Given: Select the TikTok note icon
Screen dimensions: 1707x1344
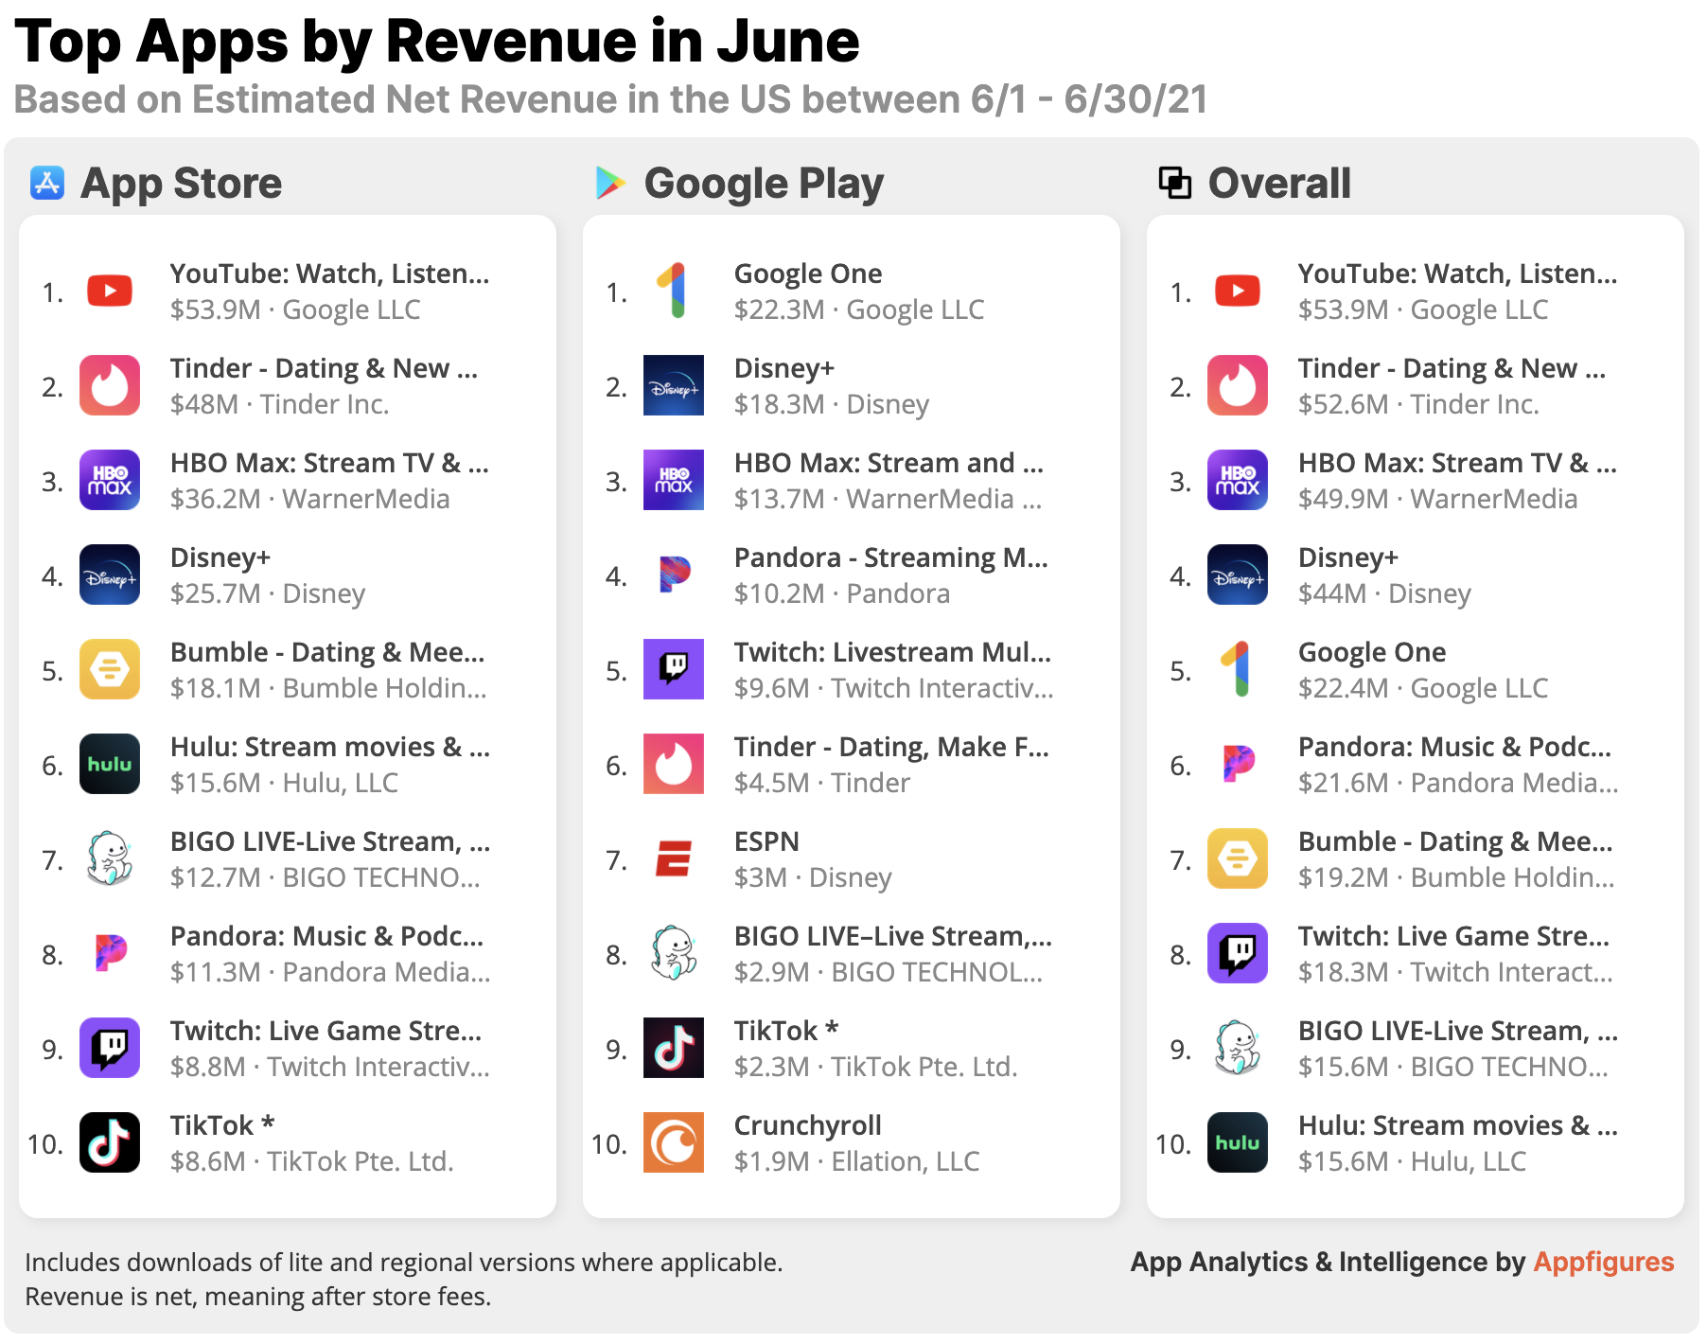Looking at the screenshot, I should [x=109, y=1142].
